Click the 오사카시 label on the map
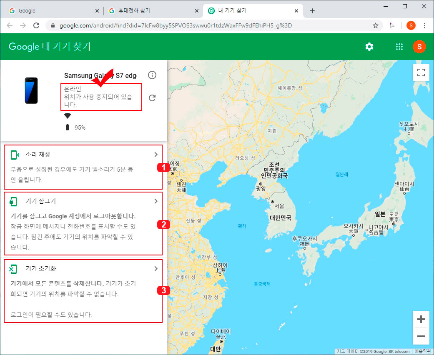The width and height of the screenshot is (434, 355). pos(354,226)
